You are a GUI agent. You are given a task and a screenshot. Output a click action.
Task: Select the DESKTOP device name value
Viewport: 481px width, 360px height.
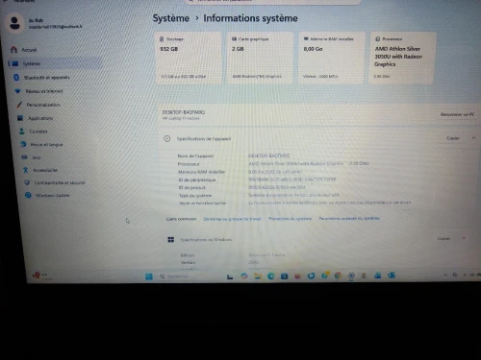(269, 156)
